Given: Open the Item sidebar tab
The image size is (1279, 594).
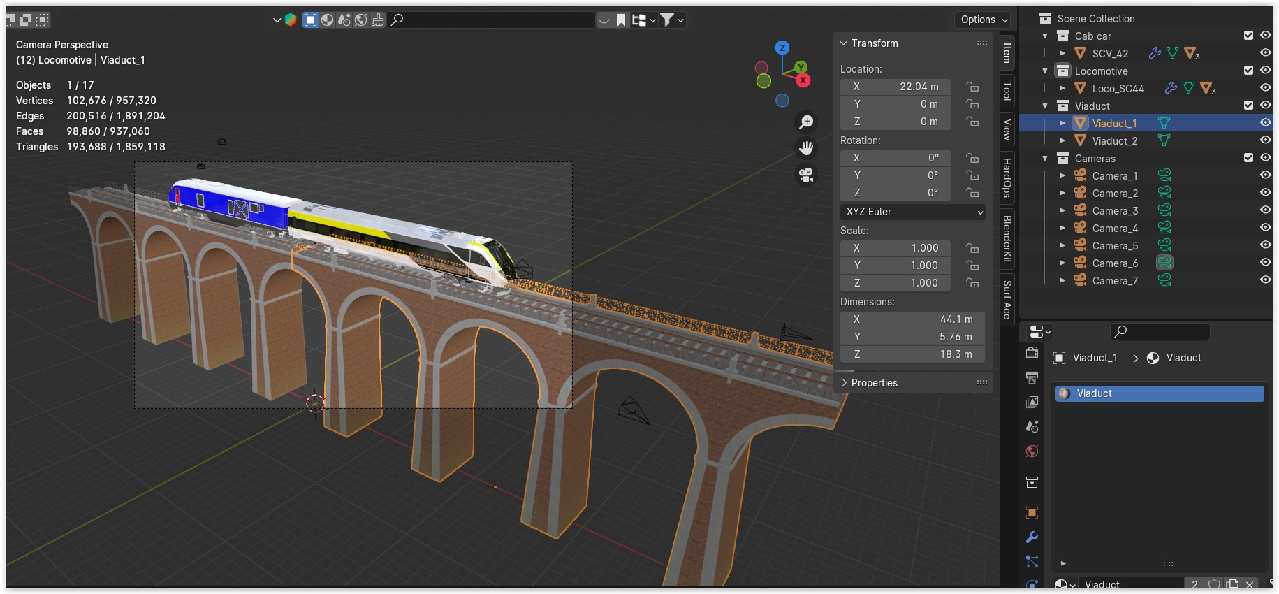Looking at the screenshot, I should point(1007,52).
